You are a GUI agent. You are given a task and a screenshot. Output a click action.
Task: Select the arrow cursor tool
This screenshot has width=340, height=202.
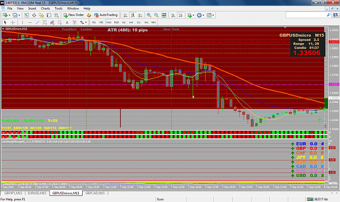(5, 22)
